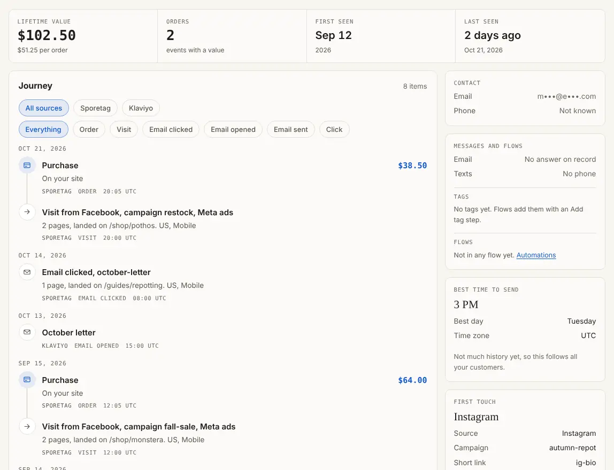The height and width of the screenshot is (470, 614).
Task: Click the Texts No phone value
Action: [579, 174]
